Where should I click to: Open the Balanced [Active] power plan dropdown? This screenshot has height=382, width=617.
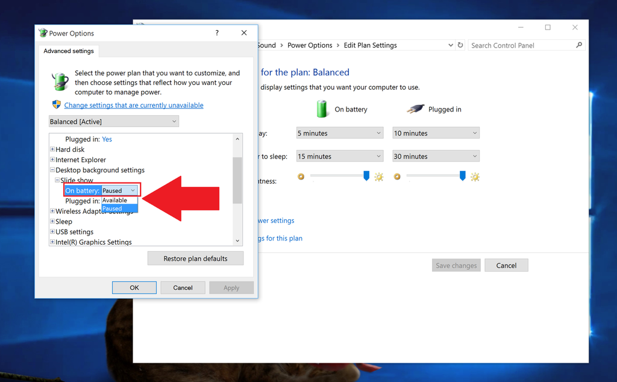[x=113, y=121]
